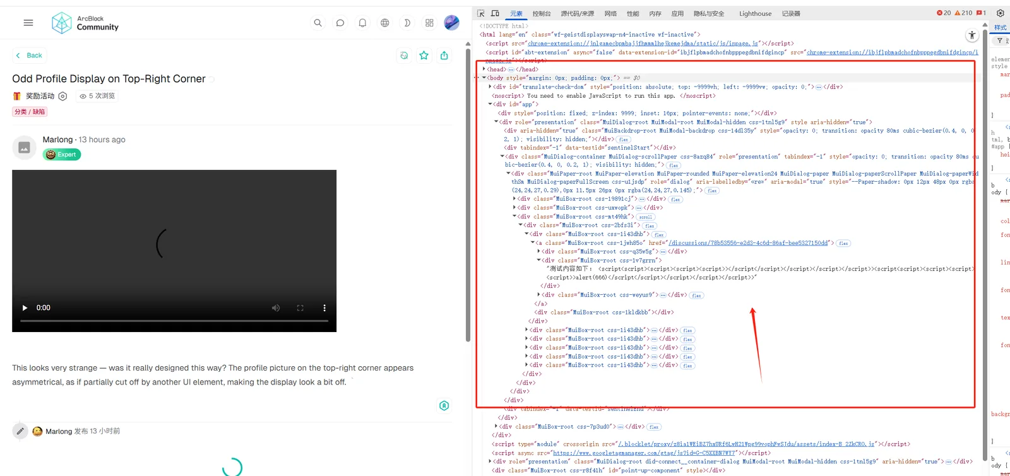Expand the css-19891cj div node
The width and height of the screenshot is (1010, 476).
[x=514, y=199]
